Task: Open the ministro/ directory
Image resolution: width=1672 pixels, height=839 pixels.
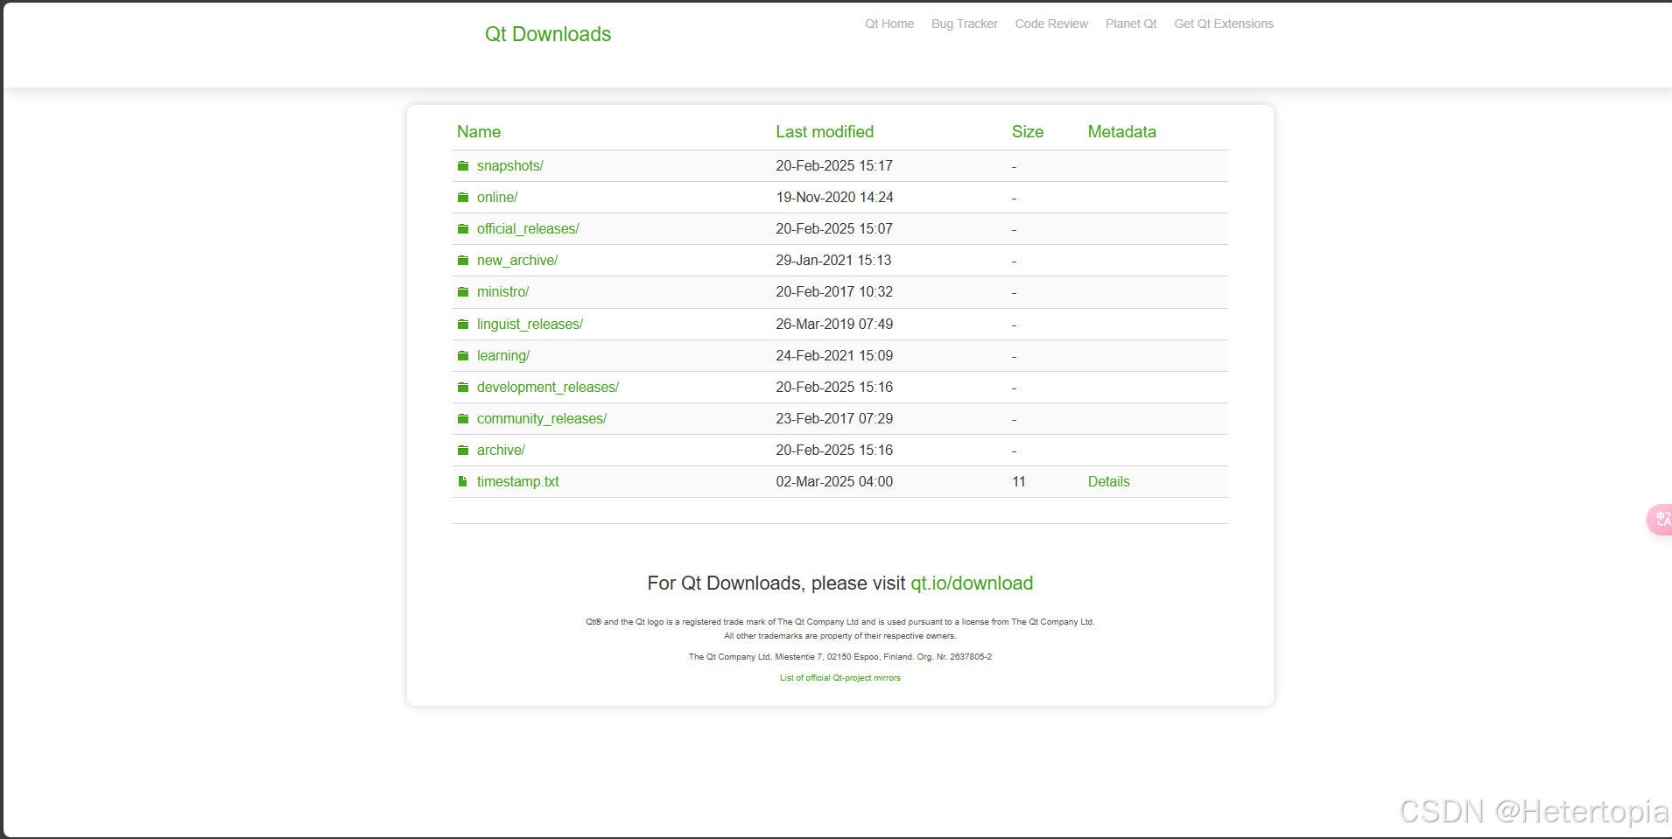Action: [502, 291]
